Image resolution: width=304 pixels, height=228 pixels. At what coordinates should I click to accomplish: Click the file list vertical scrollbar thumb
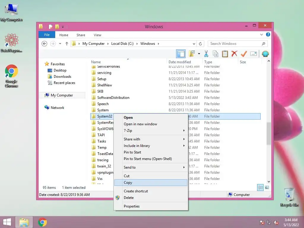269,134
